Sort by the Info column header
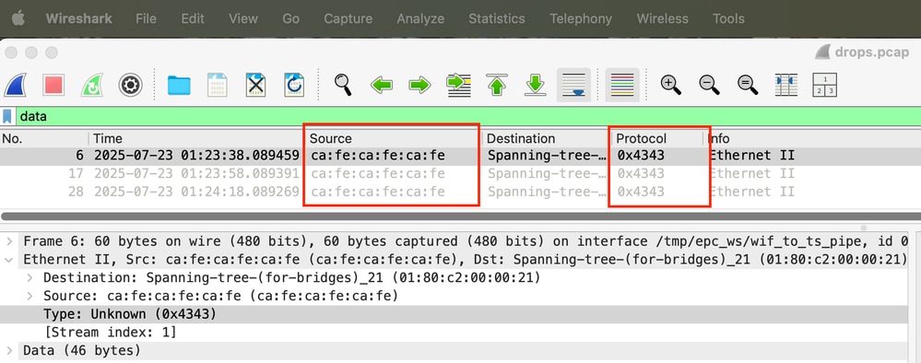The height and width of the screenshot is (363, 921). [x=812, y=138]
